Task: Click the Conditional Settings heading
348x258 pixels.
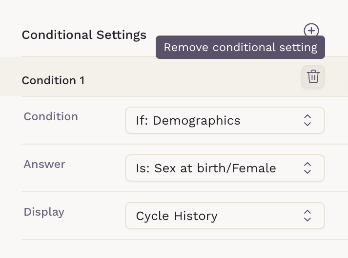Action: pyautogui.click(x=84, y=35)
